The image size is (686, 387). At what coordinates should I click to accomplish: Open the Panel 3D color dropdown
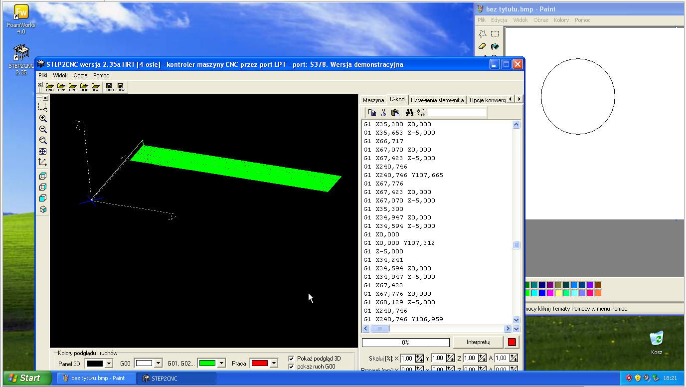pyautogui.click(x=109, y=364)
